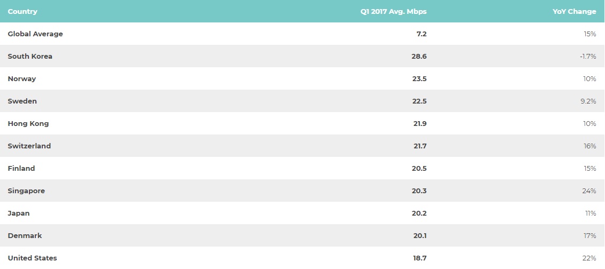Screen dimensions: 605x269
Task: Click the YoY Change column header
Action: point(574,12)
